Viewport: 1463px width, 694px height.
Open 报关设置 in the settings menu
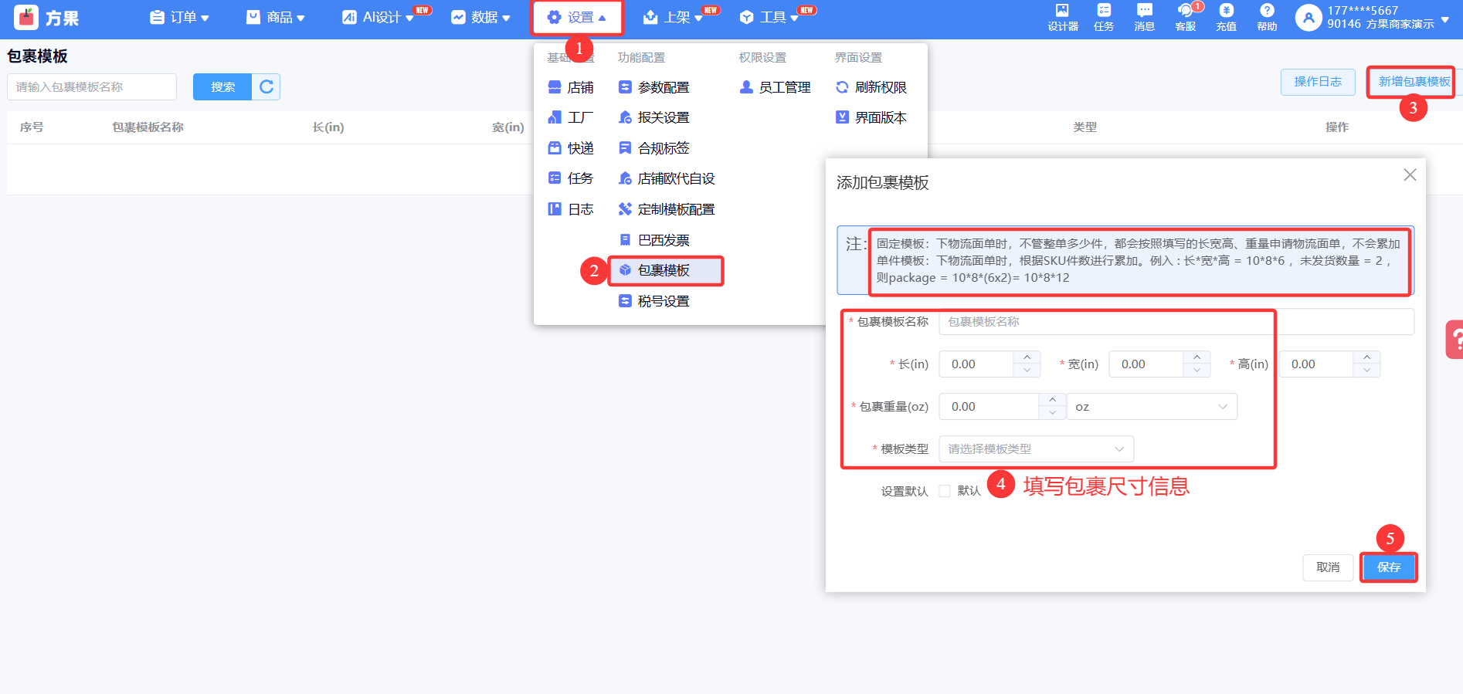[653, 117]
